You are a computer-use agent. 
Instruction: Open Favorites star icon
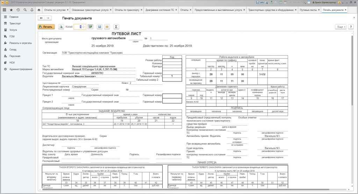click(x=11, y=10)
